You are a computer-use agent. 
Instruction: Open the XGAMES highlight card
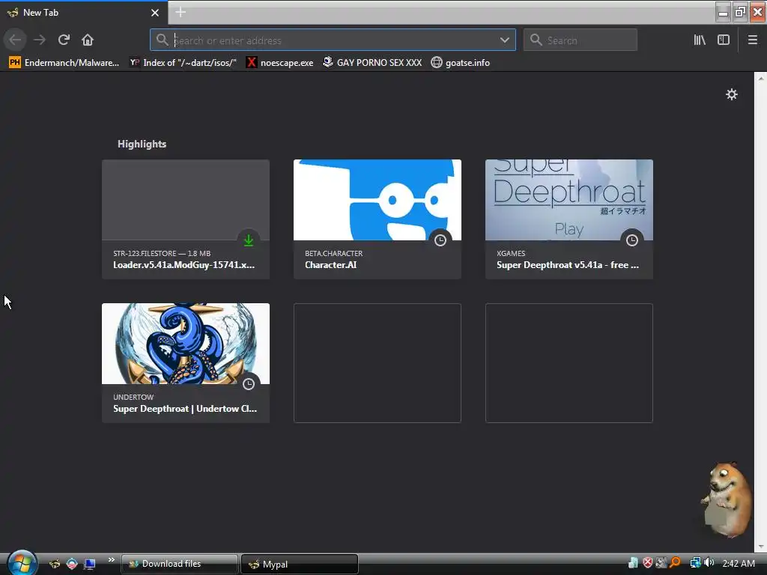click(x=569, y=219)
